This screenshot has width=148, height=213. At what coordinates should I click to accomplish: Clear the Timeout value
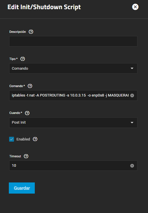click(132, 166)
